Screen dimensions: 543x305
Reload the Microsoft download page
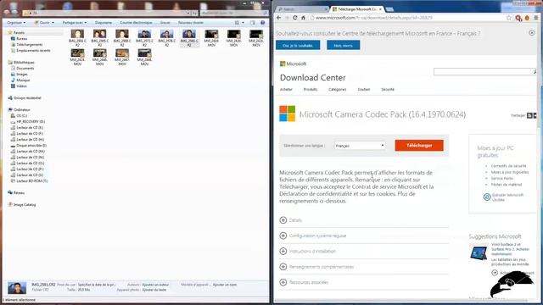pyautogui.click(x=295, y=18)
